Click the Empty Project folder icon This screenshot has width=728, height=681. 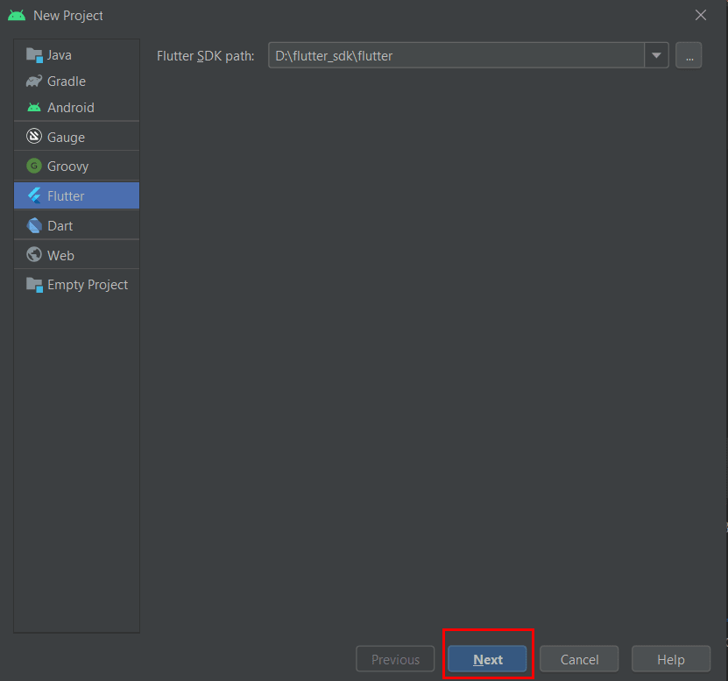(x=34, y=285)
